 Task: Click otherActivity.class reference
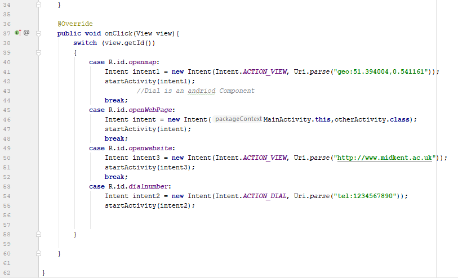pos(372,120)
